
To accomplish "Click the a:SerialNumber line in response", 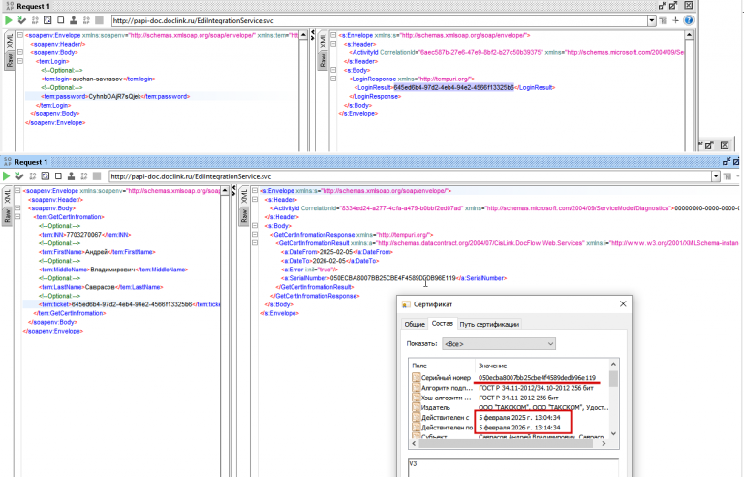I will click(393, 278).
